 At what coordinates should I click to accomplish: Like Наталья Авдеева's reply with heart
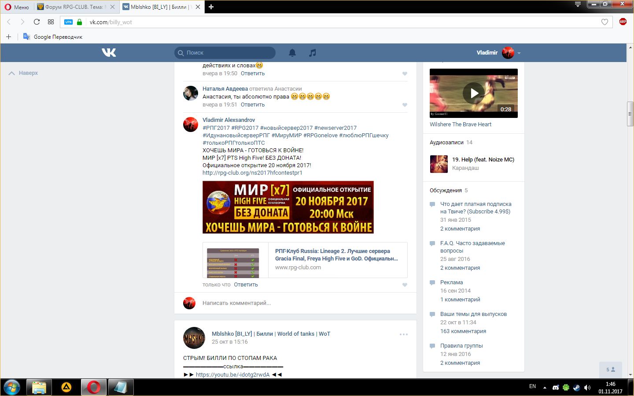pyautogui.click(x=405, y=105)
